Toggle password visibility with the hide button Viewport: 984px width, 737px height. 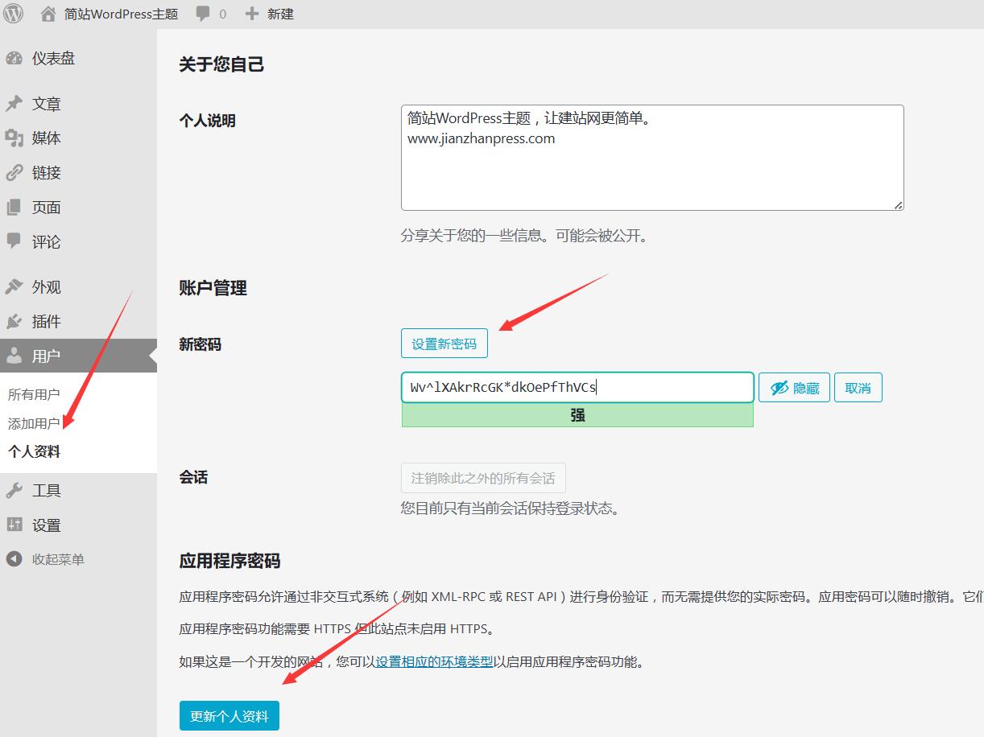pos(794,388)
